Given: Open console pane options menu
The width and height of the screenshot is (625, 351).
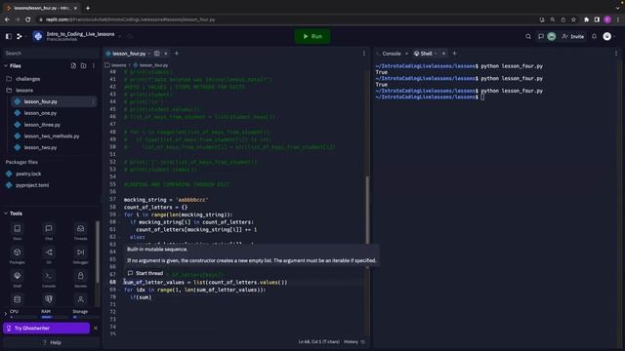Looking at the screenshot, I should tap(616, 54).
